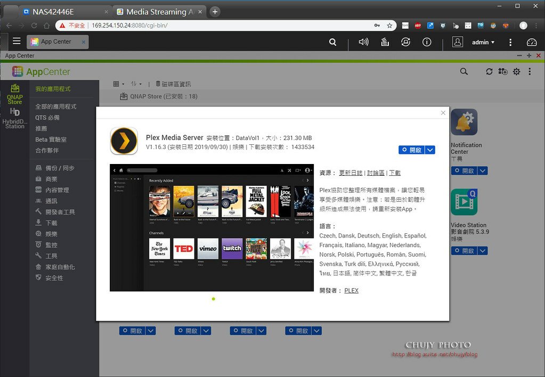
Task: Open the PLEX developer link
Action: pyautogui.click(x=352, y=291)
